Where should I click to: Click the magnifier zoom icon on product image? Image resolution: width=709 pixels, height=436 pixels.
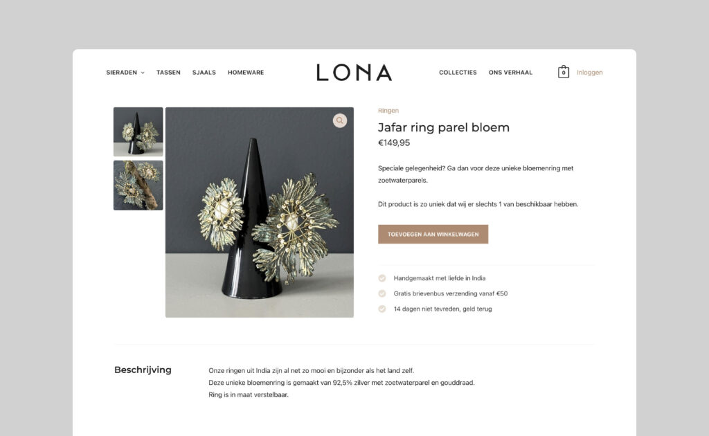tap(339, 120)
